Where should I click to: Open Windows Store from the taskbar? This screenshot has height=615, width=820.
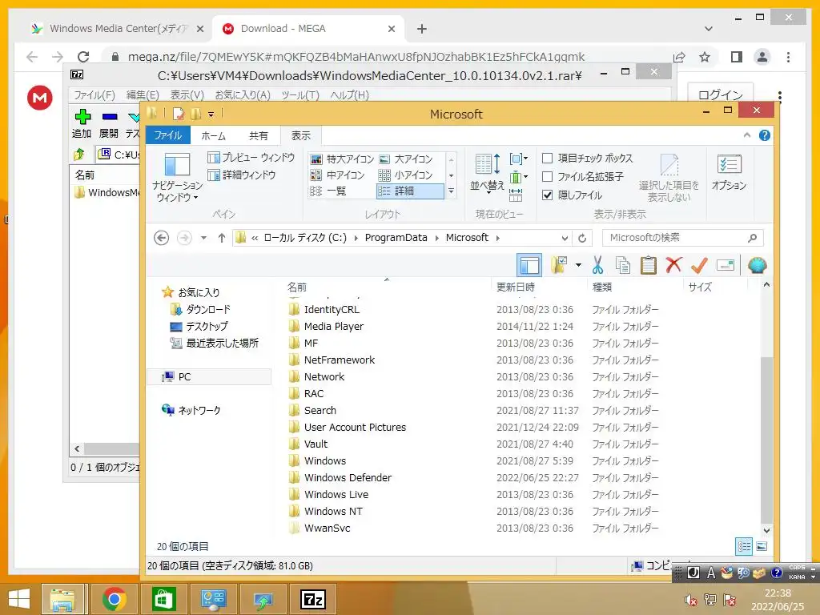(x=163, y=599)
